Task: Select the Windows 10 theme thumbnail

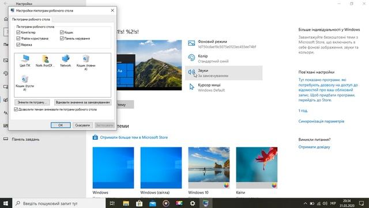Action: tap(209, 168)
